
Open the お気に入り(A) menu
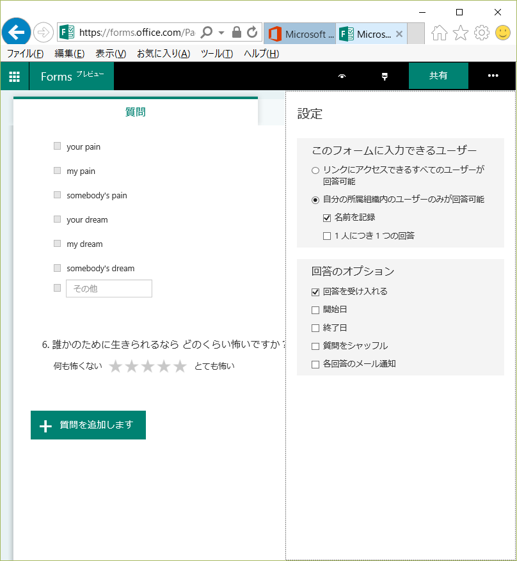(x=164, y=54)
